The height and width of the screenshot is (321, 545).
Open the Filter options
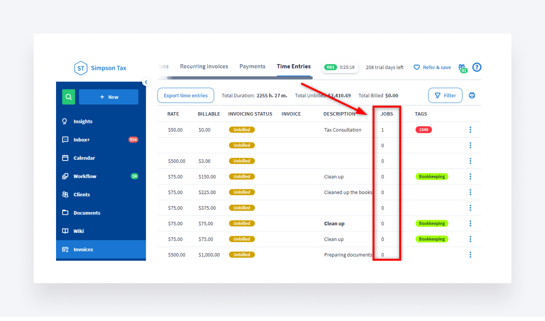pos(445,96)
